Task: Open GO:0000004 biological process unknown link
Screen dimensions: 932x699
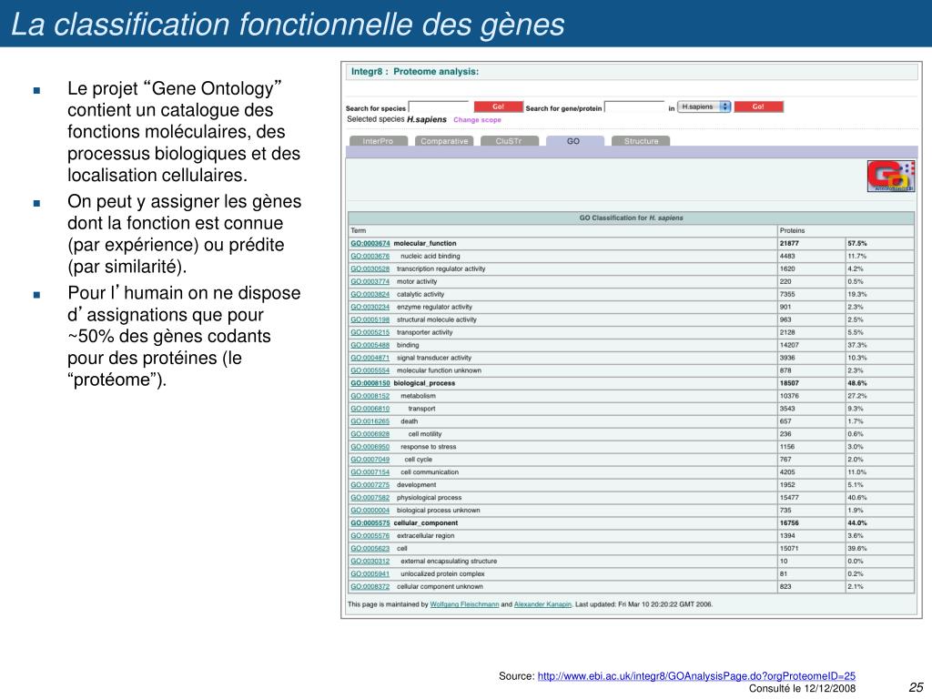Action: pyautogui.click(x=370, y=511)
